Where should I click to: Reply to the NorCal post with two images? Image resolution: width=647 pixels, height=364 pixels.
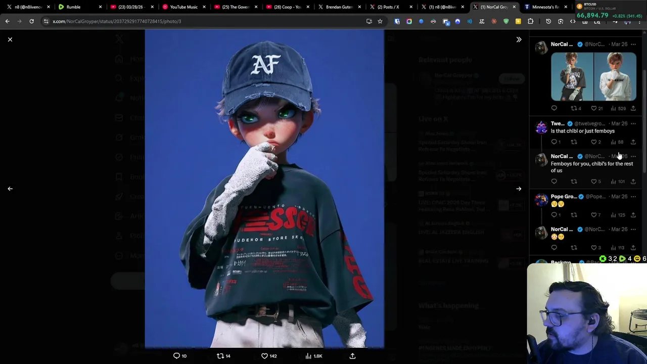click(554, 108)
